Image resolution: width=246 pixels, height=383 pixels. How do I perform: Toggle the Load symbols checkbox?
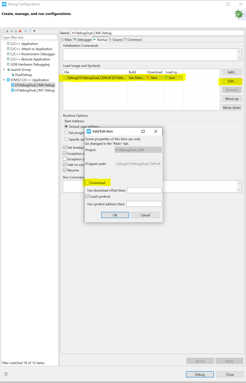click(87, 196)
